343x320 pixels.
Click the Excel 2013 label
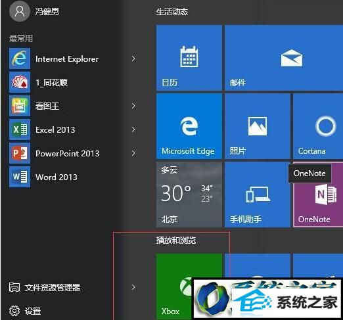coord(55,130)
